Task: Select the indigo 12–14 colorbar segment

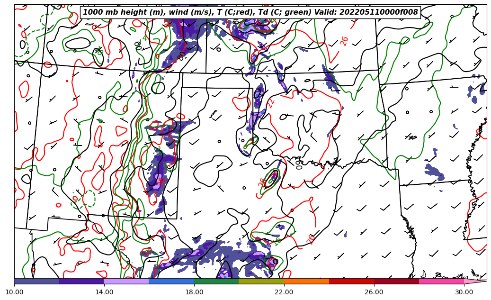Action: pyautogui.click(x=81, y=281)
